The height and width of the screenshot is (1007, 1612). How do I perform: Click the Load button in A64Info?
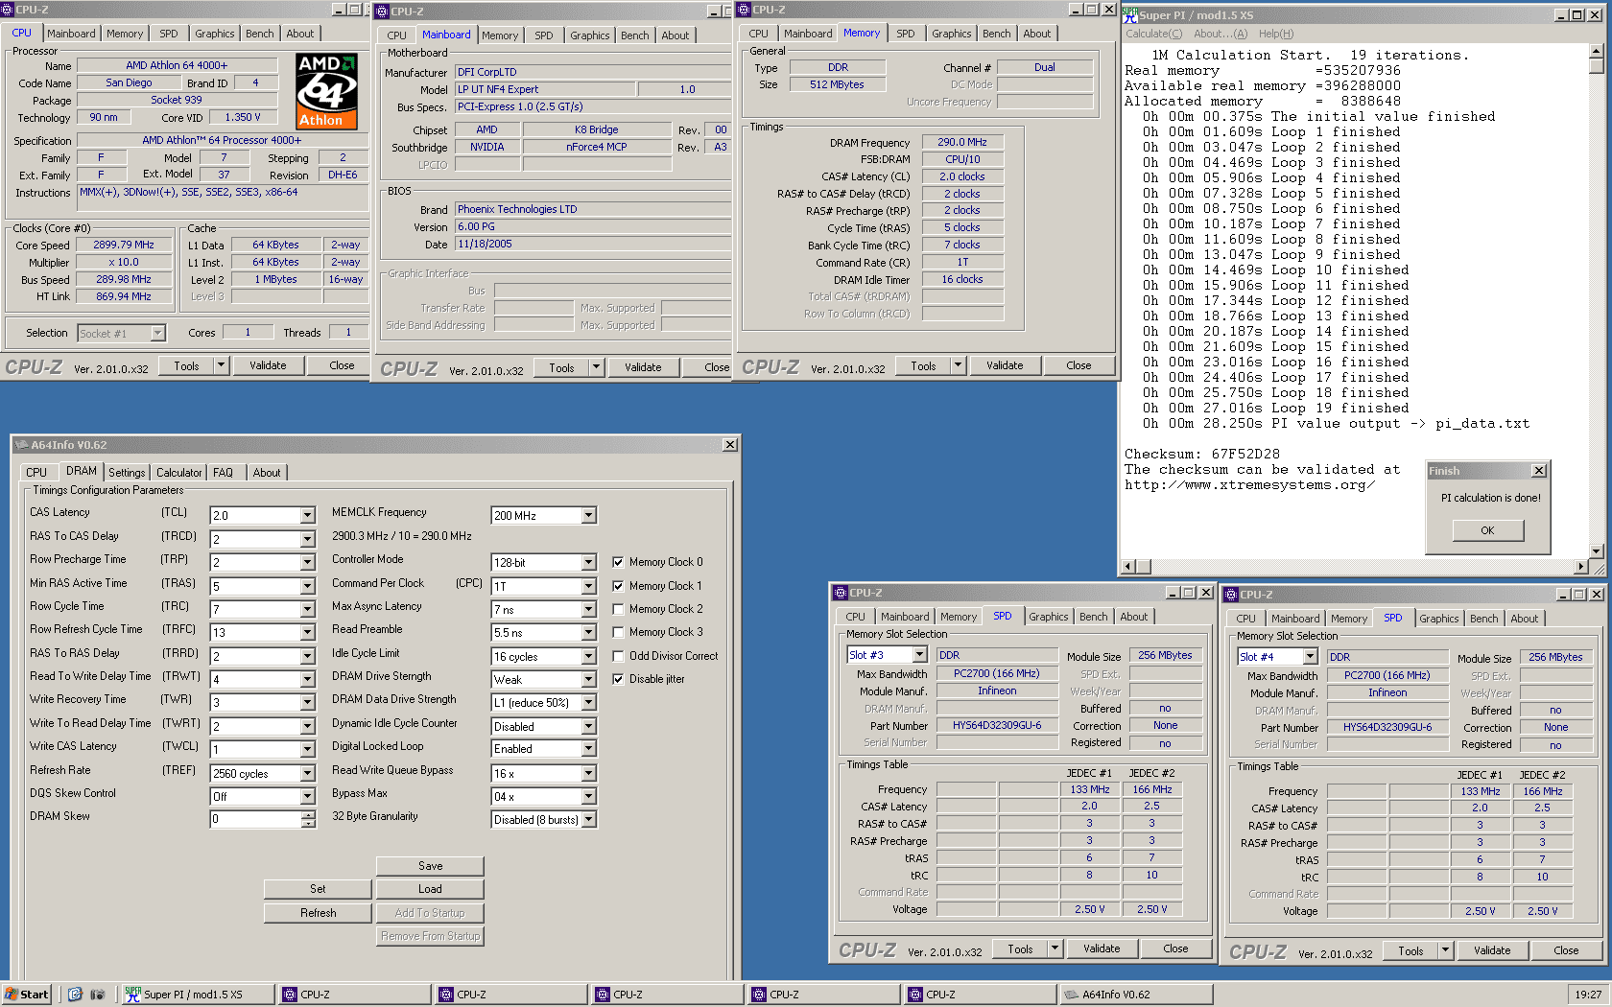(x=430, y=889)
